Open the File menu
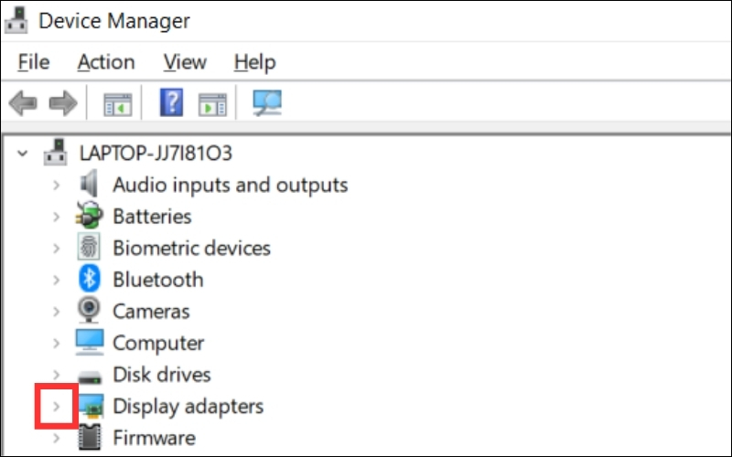732x457 pixels. tap(34, 62)
